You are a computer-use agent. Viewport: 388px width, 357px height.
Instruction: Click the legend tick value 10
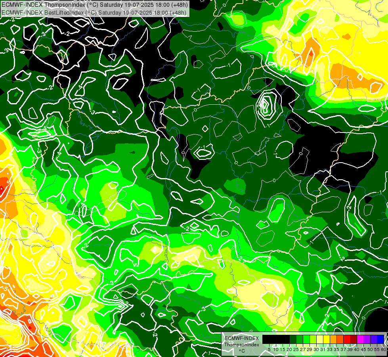pos(276,349)
